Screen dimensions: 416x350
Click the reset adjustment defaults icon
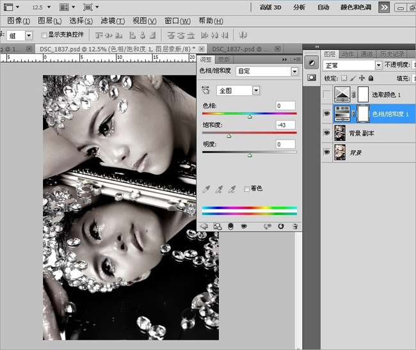[x=280, y=226]
